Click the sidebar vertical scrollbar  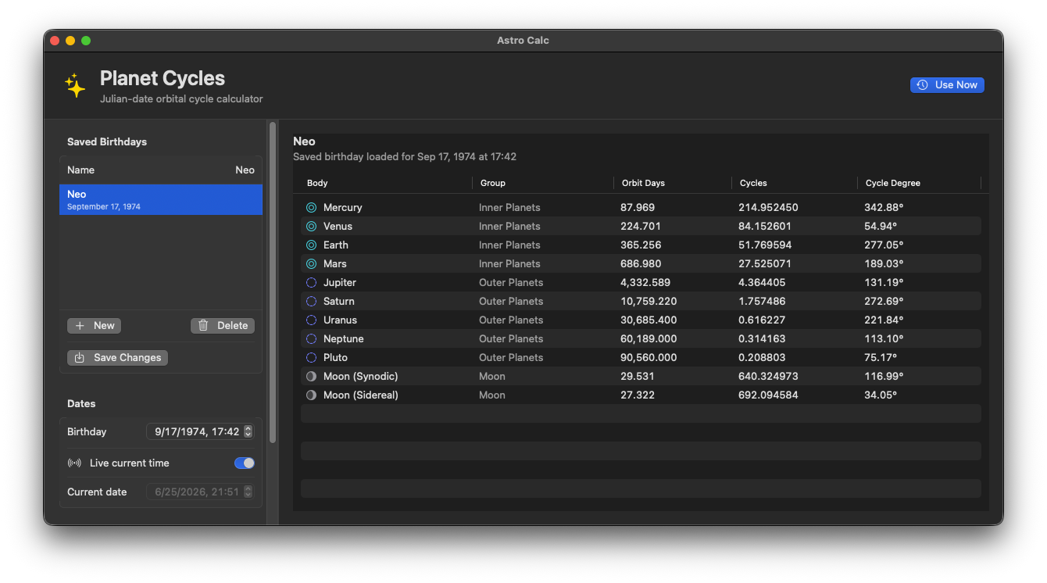273,283
